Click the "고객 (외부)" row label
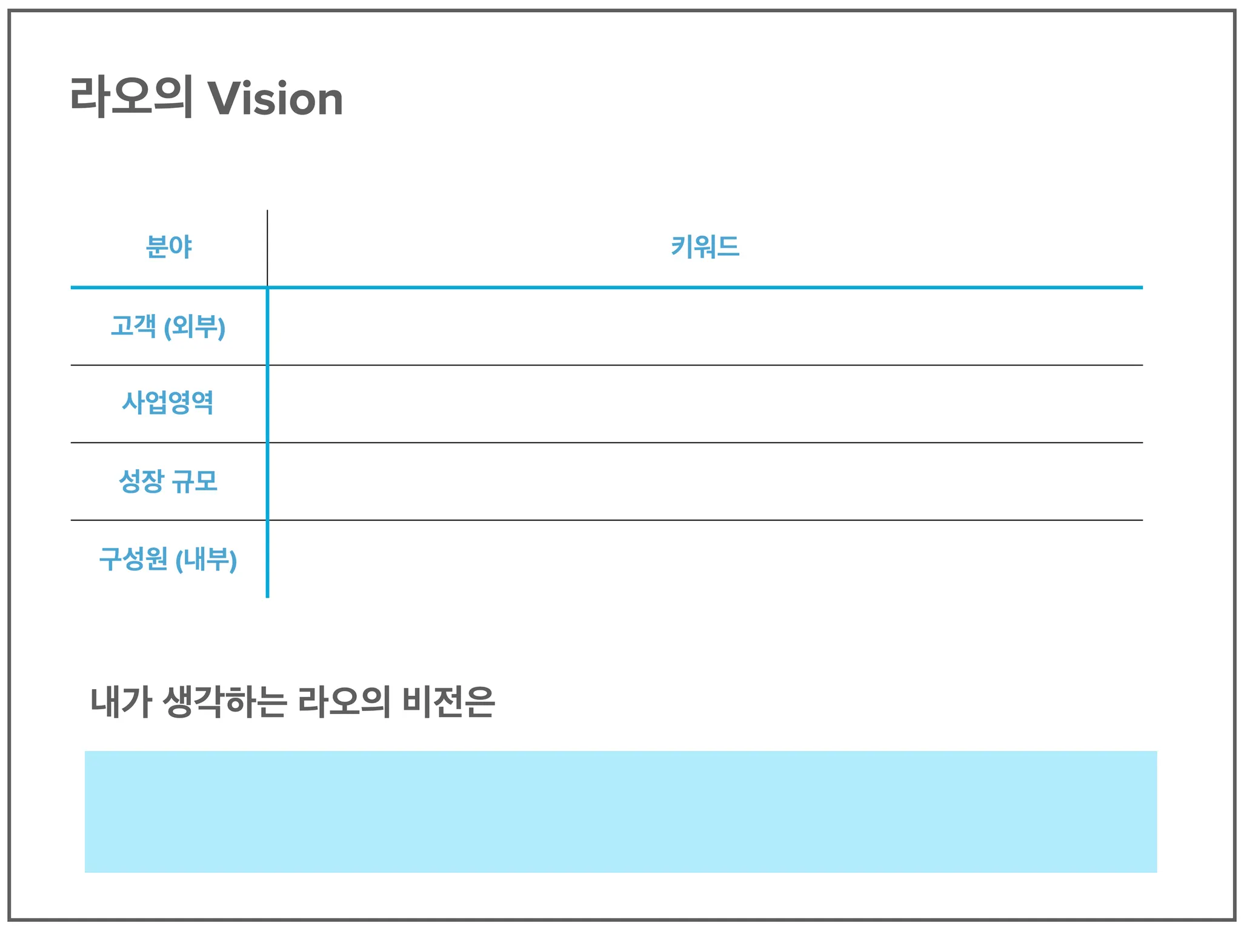Image resolution: width=1241 pixels, height=931 pixels. point(168,326)
